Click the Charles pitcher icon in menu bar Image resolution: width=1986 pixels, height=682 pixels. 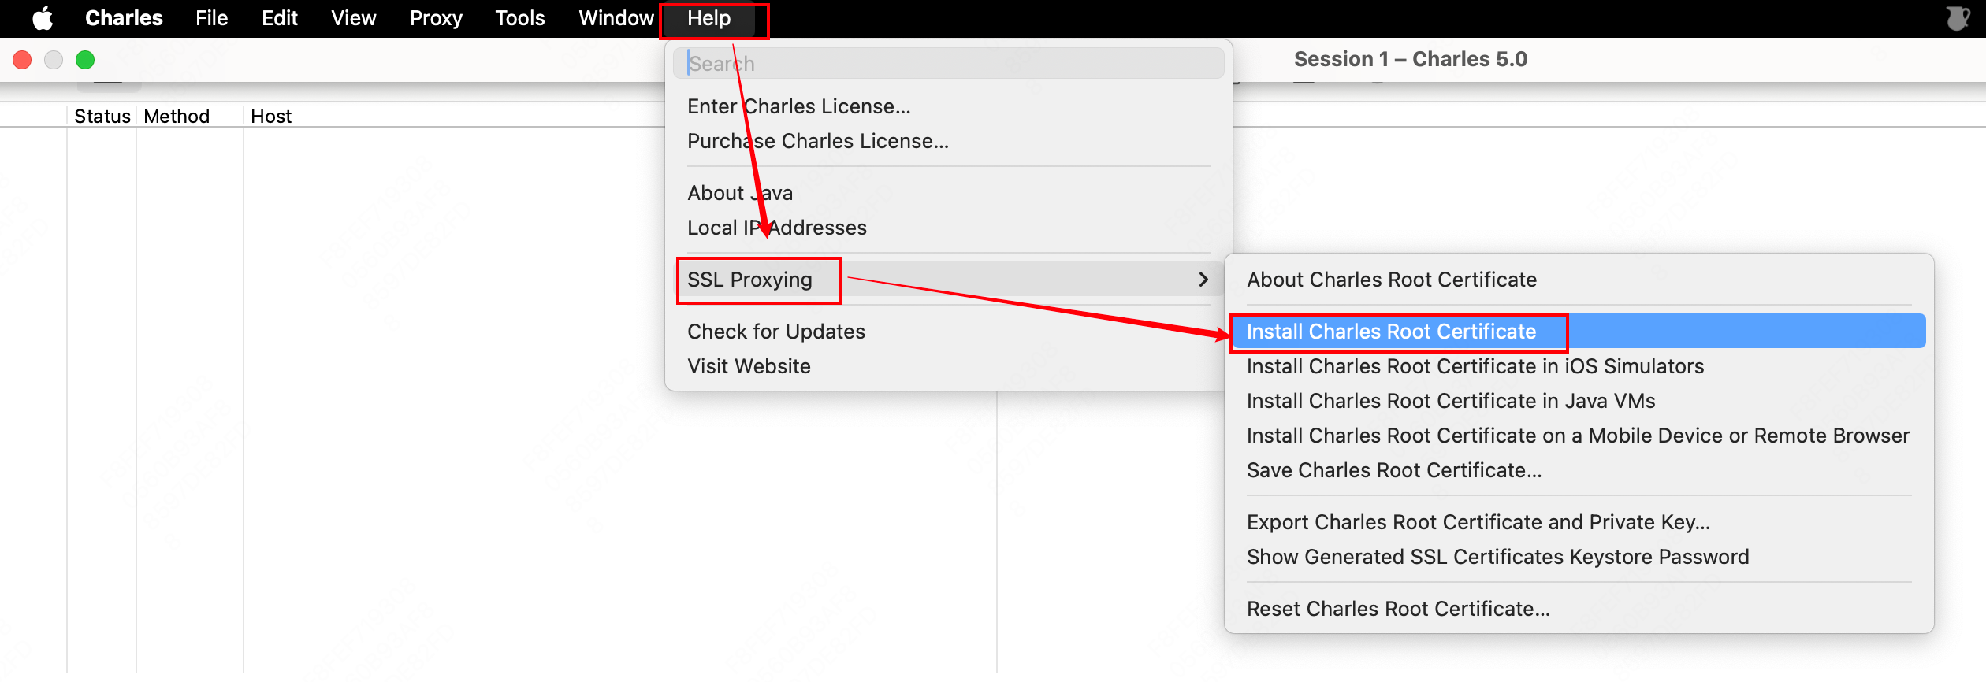tap(1958, 18)
